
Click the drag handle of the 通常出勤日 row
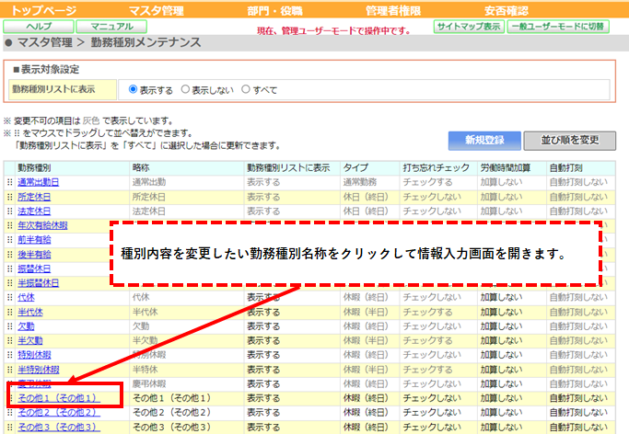10,183
